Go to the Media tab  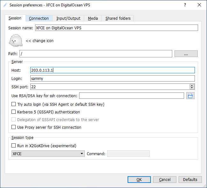click(x=93, y=18)
